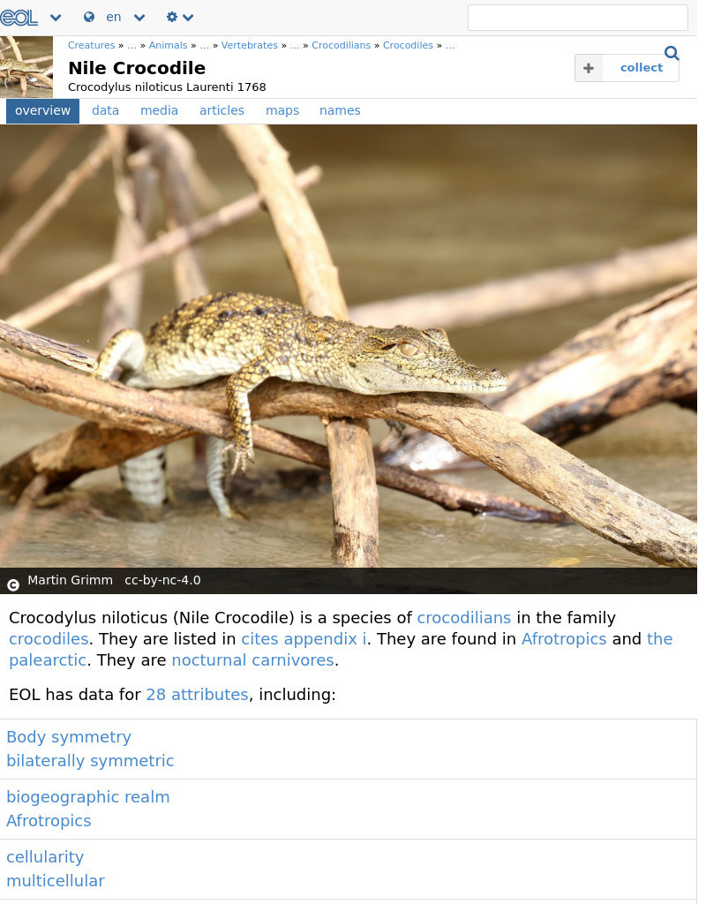Click the search magnifier icon

coord(672,53)
